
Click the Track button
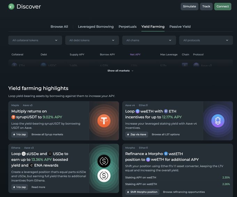(x=206, y=7)
